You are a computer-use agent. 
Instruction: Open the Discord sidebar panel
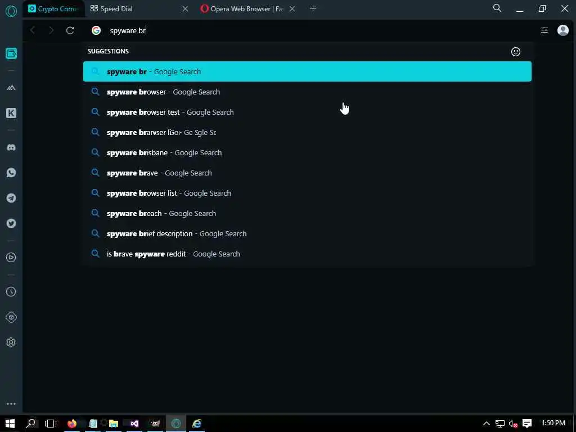(x=11, y=148)
